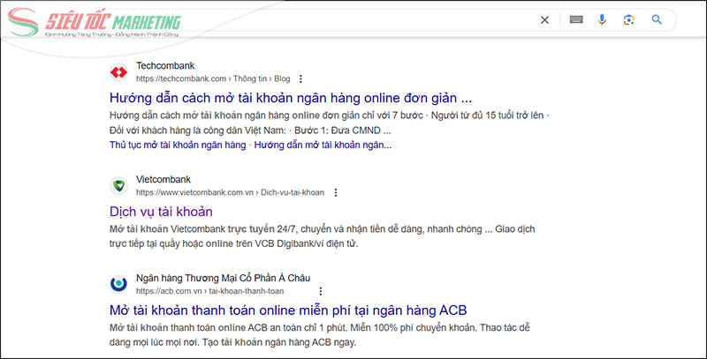Click the ACB bank favicon
707x359 pixels.
point(118,284)
